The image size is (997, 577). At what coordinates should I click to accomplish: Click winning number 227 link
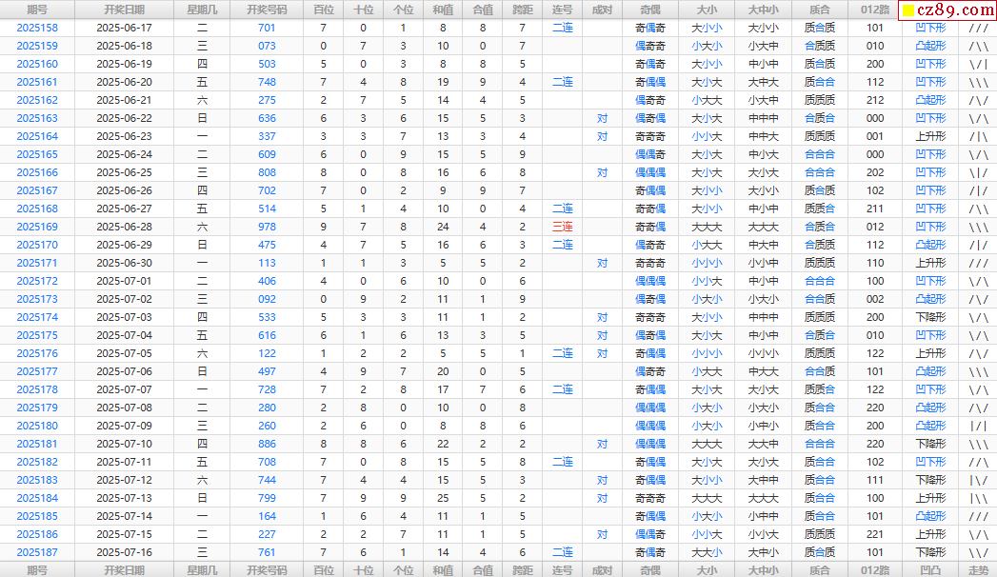(x=267, y=534)
